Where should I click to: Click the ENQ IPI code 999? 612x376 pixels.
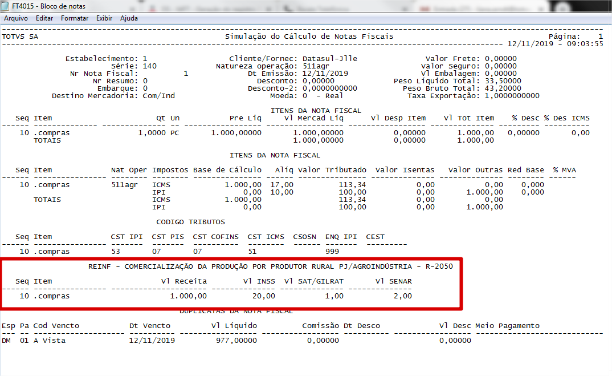[x=332, y=252]
